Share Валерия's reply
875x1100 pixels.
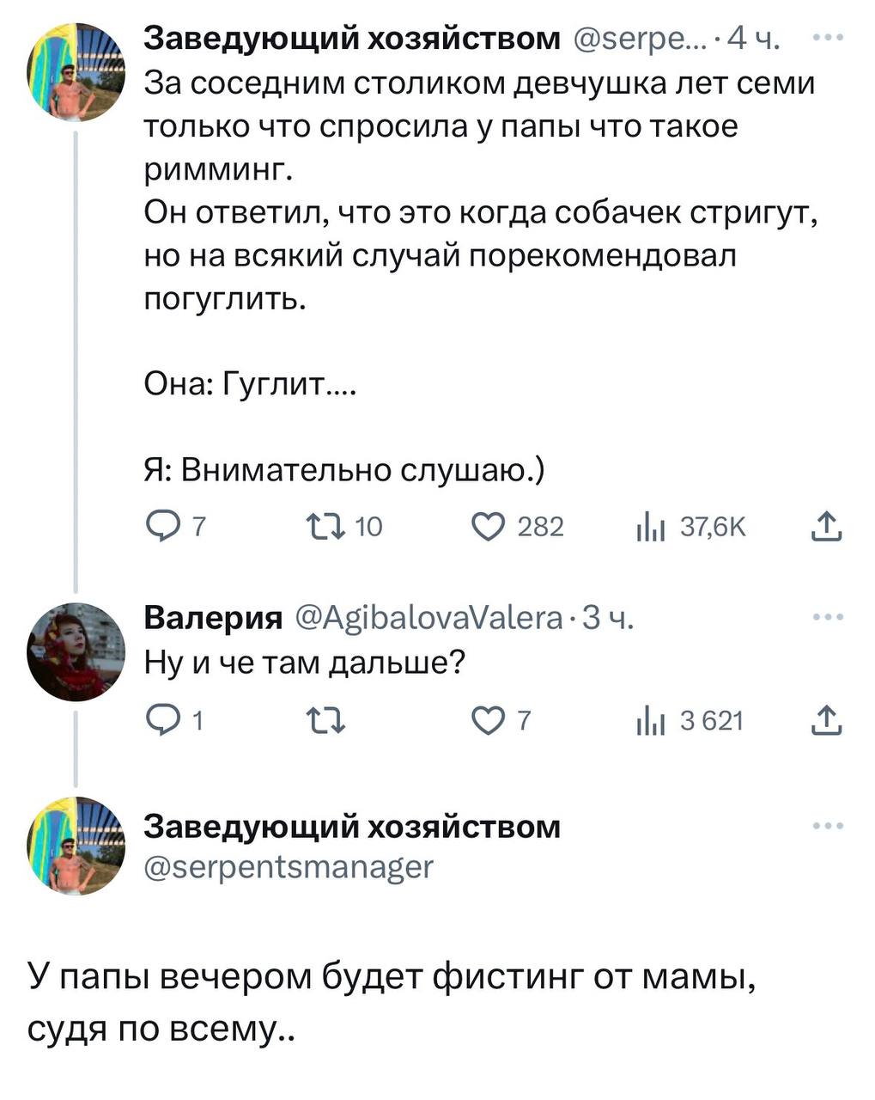point(827,720)
